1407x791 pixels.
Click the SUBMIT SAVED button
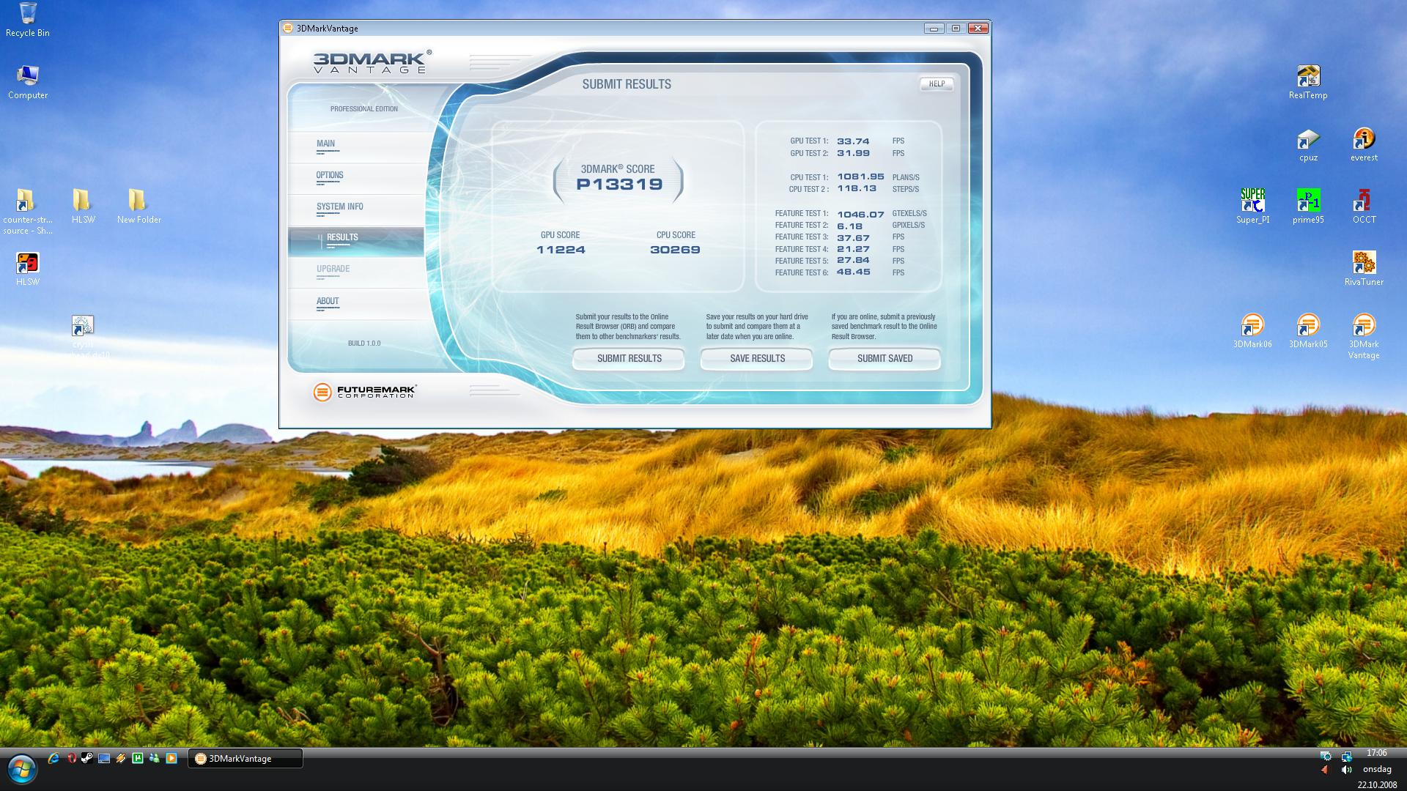885,359
